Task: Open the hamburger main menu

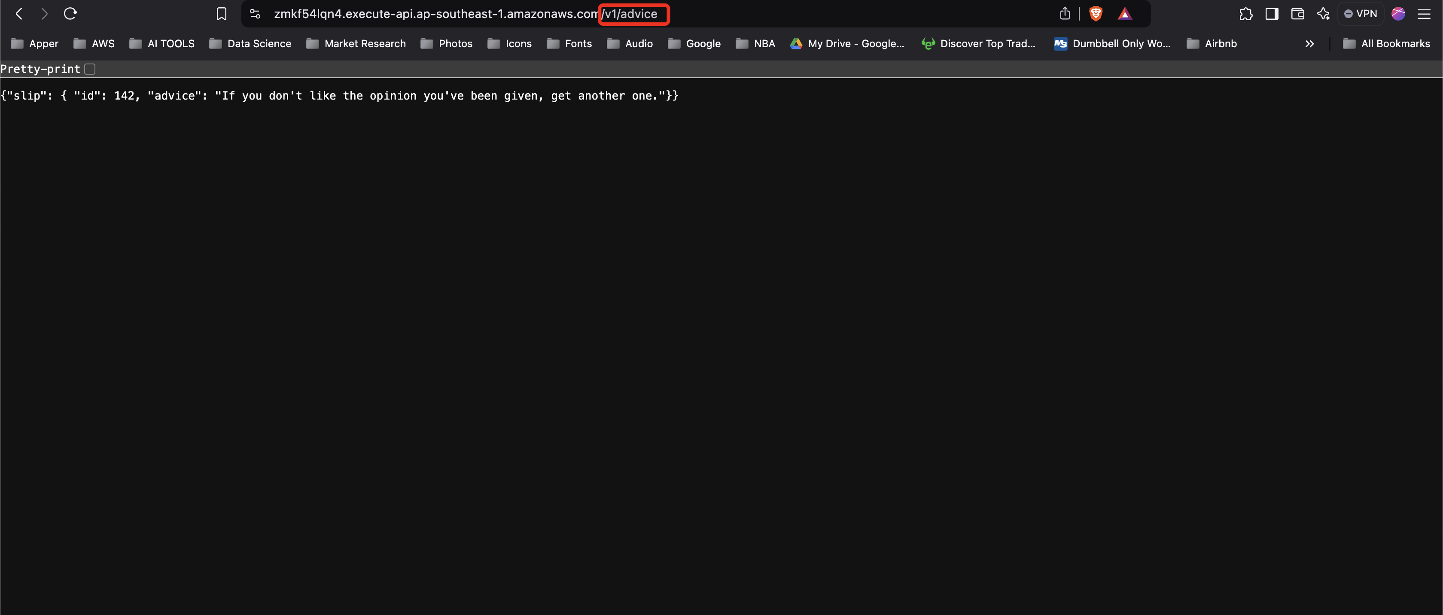Action: coord(1423,14)
